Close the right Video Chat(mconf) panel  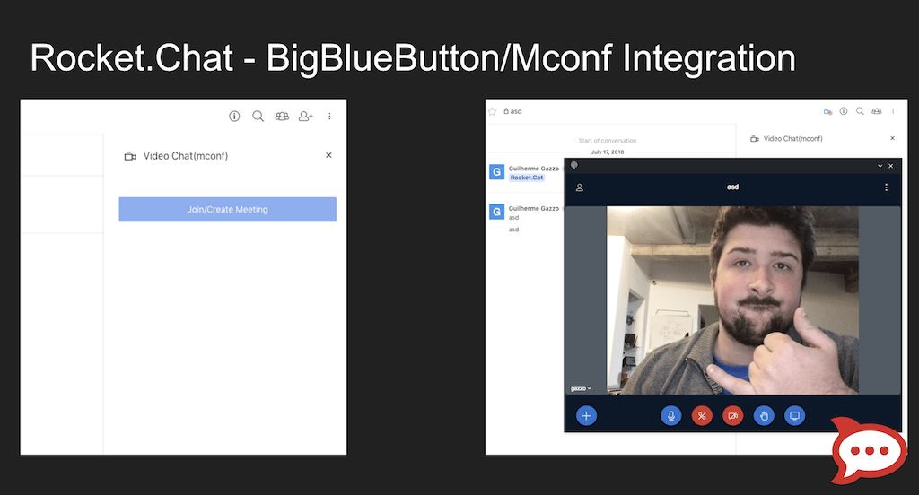[x=893, y=138]
